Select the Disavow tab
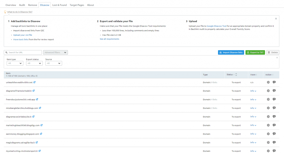This screenshot has height=154, width=284. pyautogui.click(x=45, y=5)
